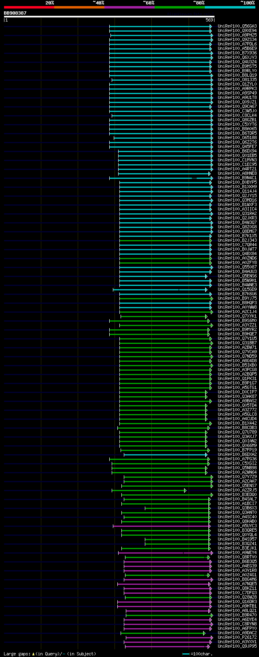Select hit UniRef100_A9BAS2

point(237,401)
